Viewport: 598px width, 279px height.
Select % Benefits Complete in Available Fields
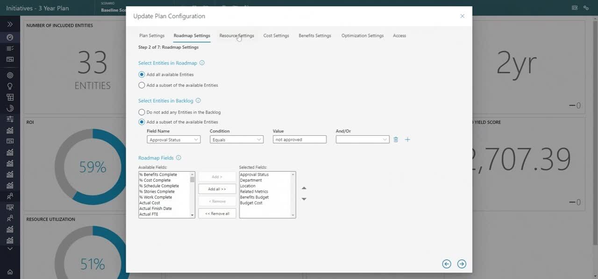(x=164, y=174)
